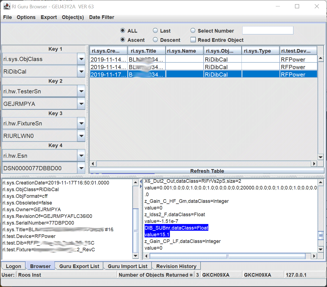Expand the DSN0000077DBBD00 value dropdown

pos(81,168)
